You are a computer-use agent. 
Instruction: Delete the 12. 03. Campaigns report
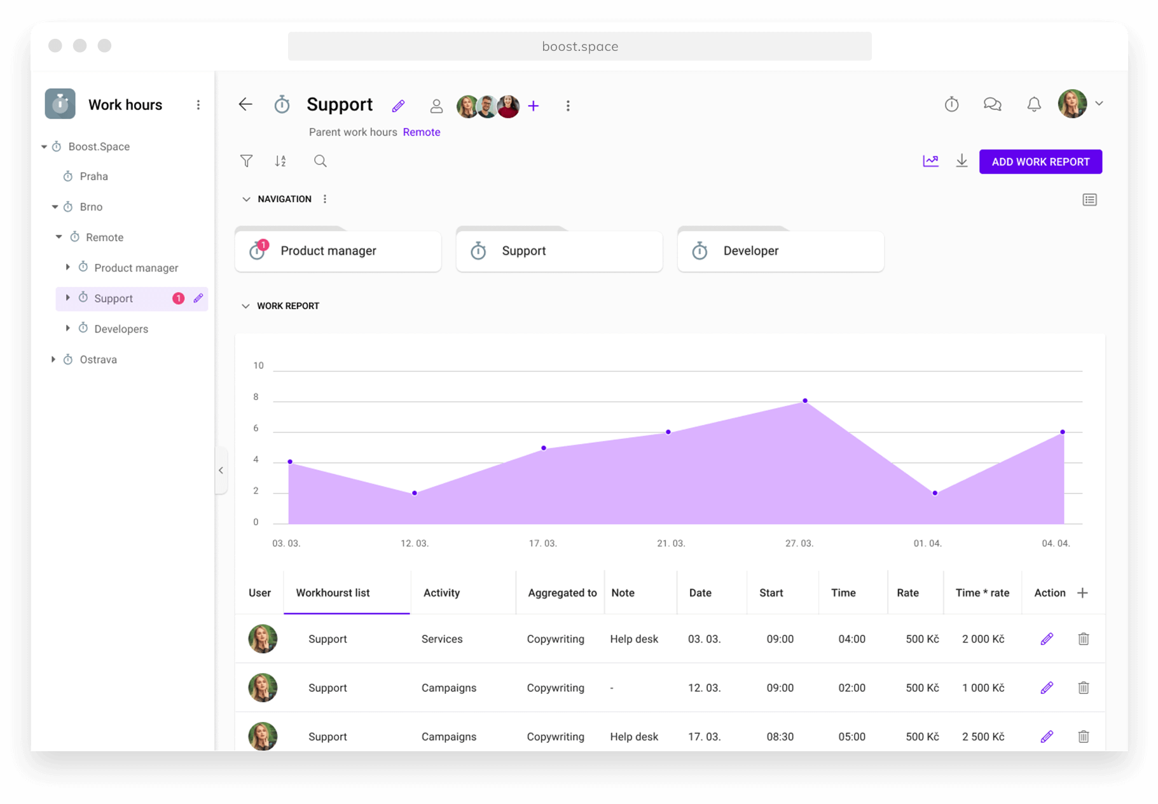pos(1084,688)
